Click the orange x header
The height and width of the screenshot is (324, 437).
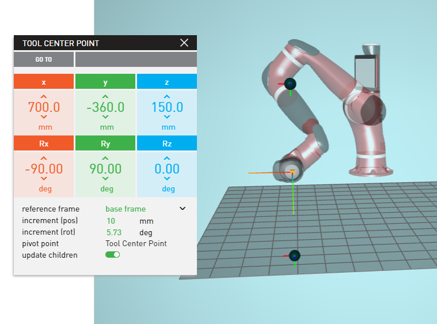coord(44,81)
